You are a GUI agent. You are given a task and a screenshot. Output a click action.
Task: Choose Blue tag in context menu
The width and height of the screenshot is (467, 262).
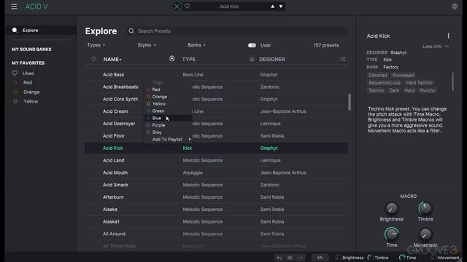click(169, 118)
